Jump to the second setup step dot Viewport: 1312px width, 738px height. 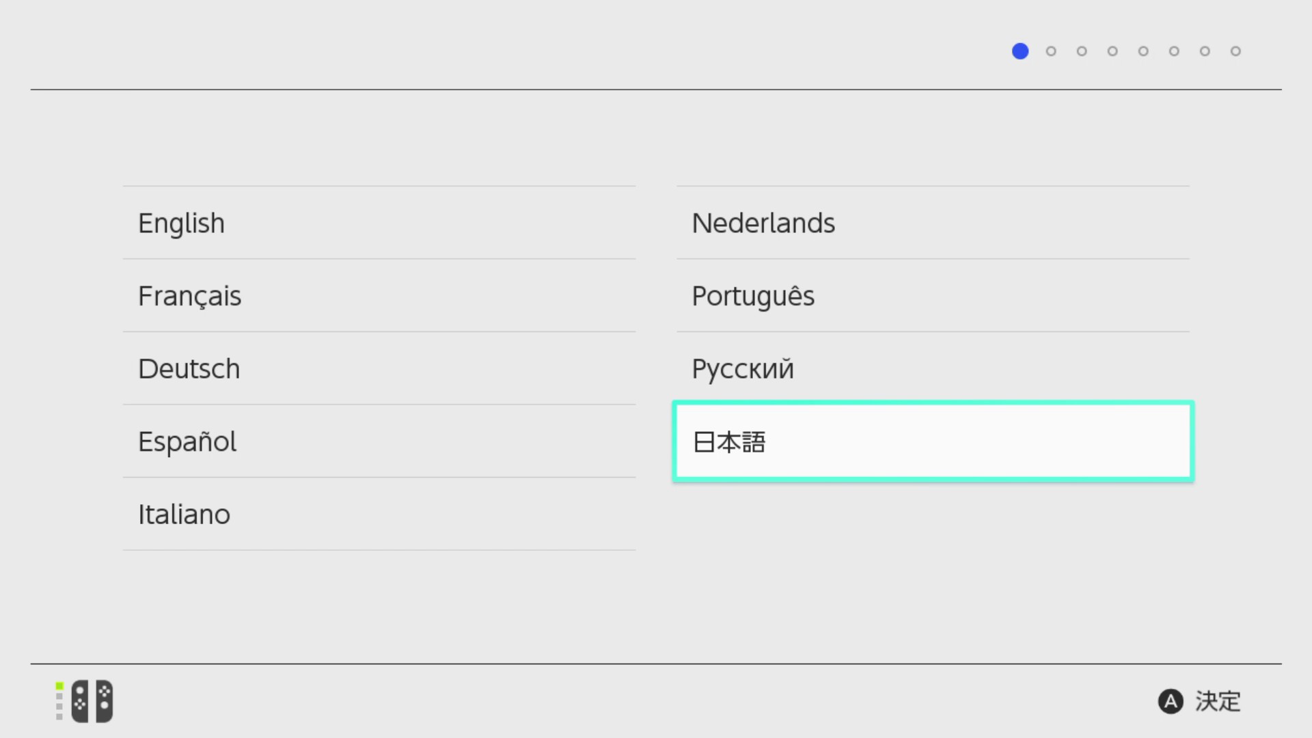tap(1051, 51)
